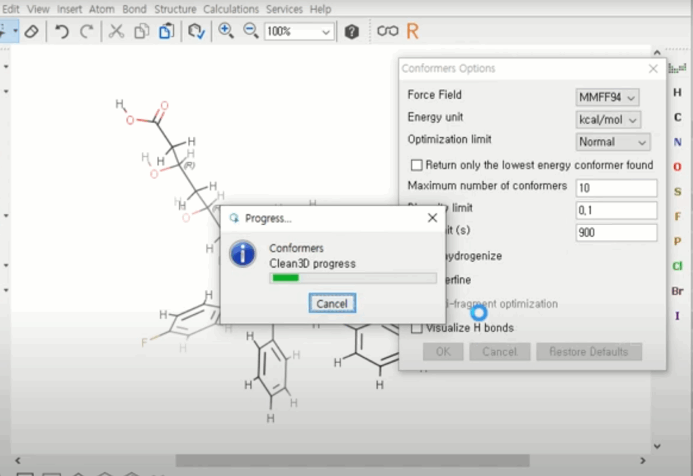Open the Energy unit kcal/mol dropdown
The height and width of the screenshot is (476, 693).
pyautogui.click(x=608, y=120)
